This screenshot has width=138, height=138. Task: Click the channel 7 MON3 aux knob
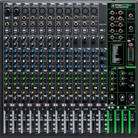tap(58, 84)
